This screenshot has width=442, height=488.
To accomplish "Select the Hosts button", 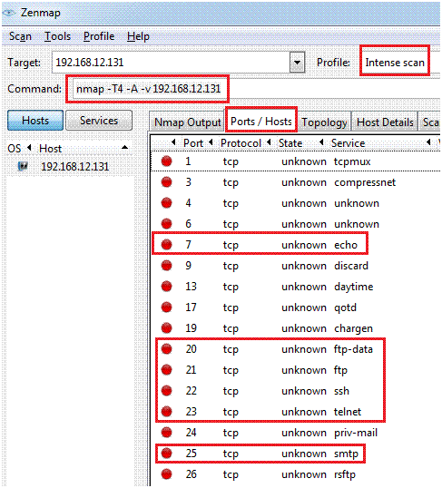I will click(35, 120).
